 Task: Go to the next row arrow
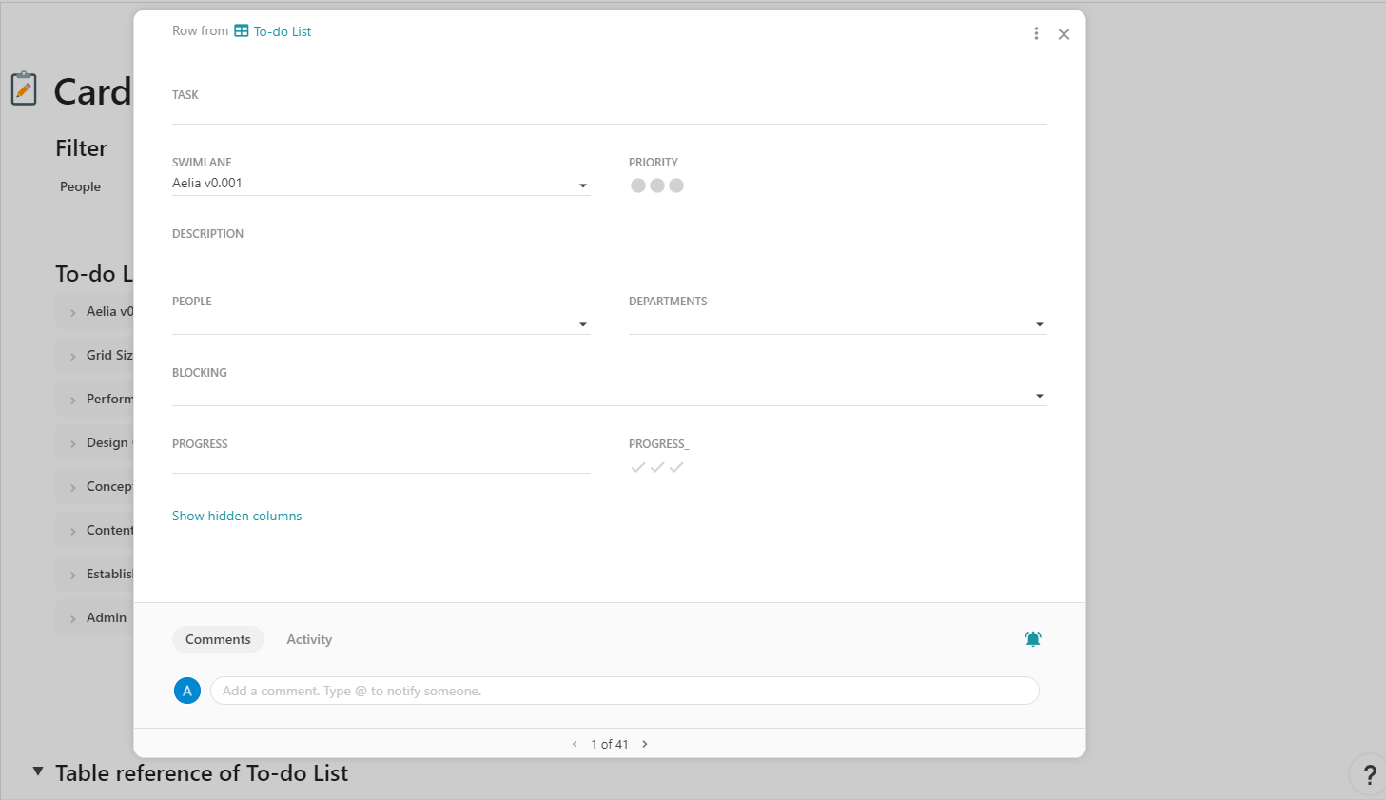coord(645,744)
